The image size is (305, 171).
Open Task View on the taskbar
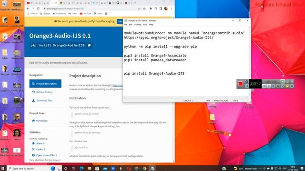pyautogui.click(x=73, y=168)
